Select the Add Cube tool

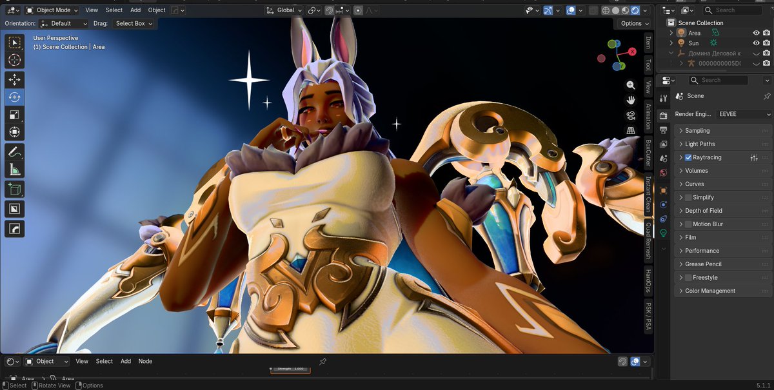point(14,190)
